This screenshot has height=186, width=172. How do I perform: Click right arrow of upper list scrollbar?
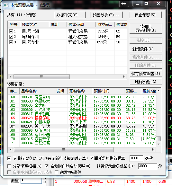[x=124, y=76]
